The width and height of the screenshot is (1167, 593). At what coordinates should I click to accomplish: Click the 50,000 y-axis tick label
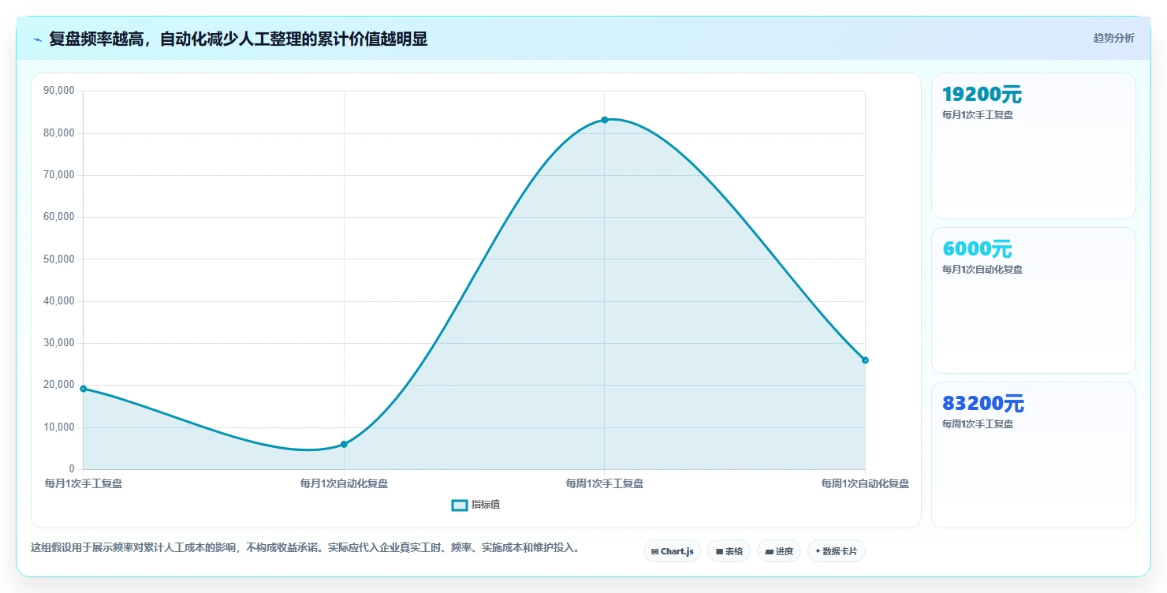(59, 259)
